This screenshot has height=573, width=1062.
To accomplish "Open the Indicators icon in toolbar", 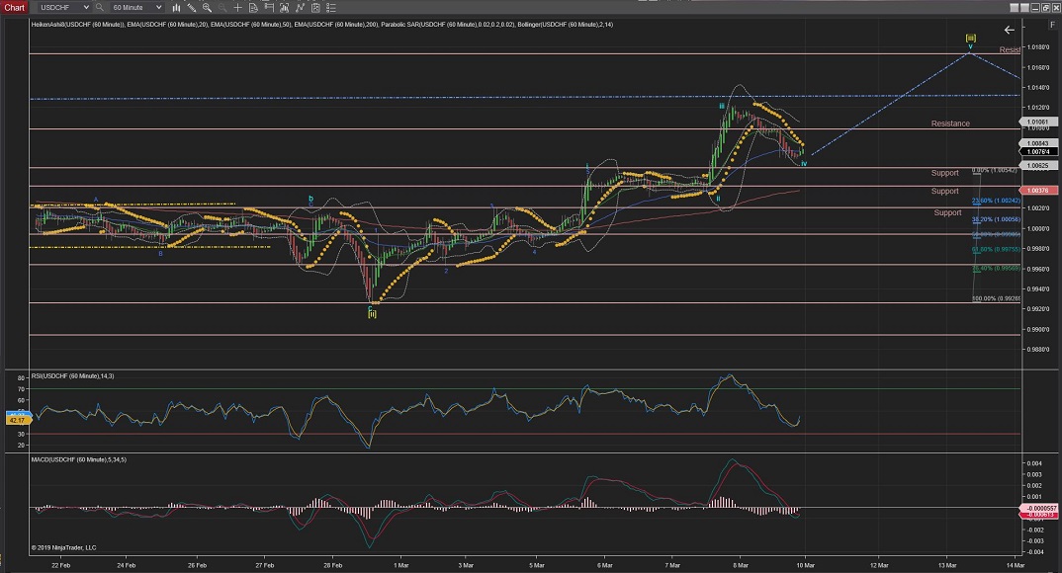I will click(285, 8).
